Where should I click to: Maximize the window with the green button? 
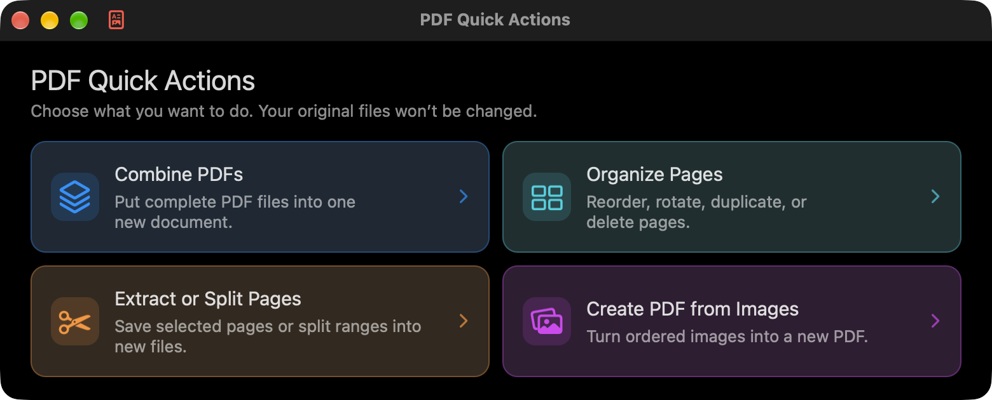(x=79, y=20)
